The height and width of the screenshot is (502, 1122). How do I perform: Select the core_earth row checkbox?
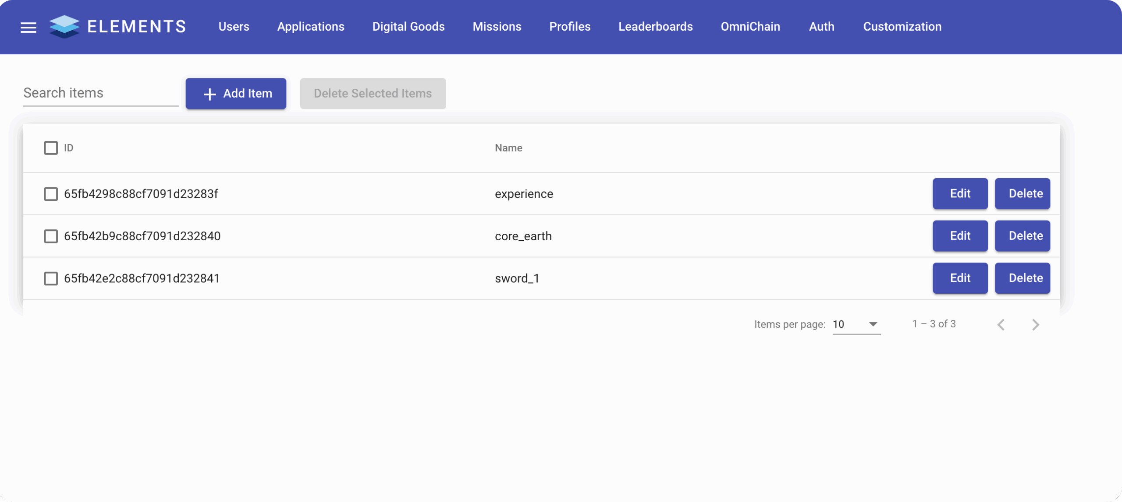tap(51, 236)
